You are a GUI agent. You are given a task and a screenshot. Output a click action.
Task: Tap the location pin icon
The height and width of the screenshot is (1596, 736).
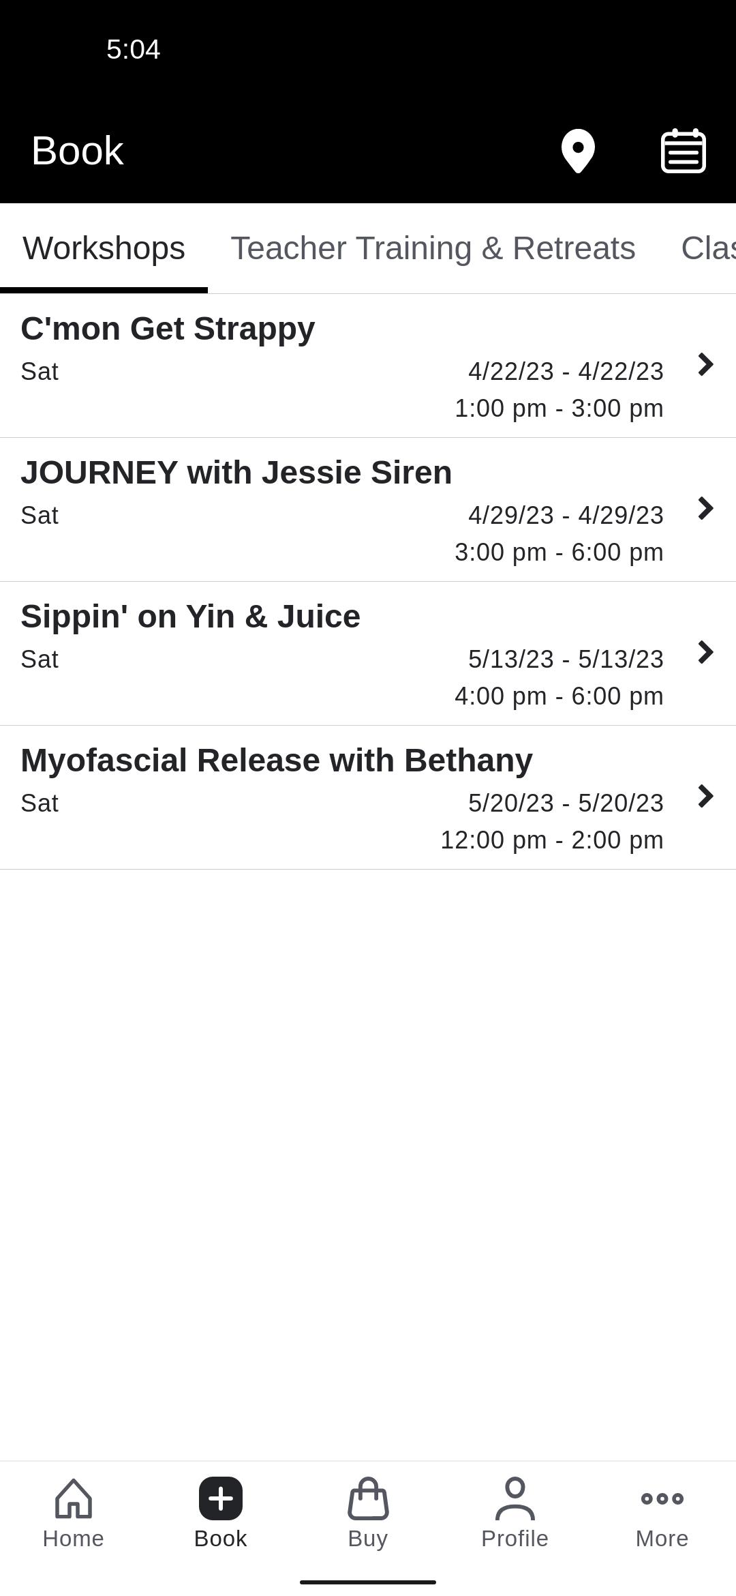click(578, 151)
